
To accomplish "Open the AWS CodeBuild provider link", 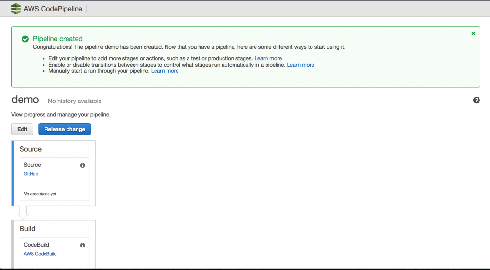I will pos(40,254).
